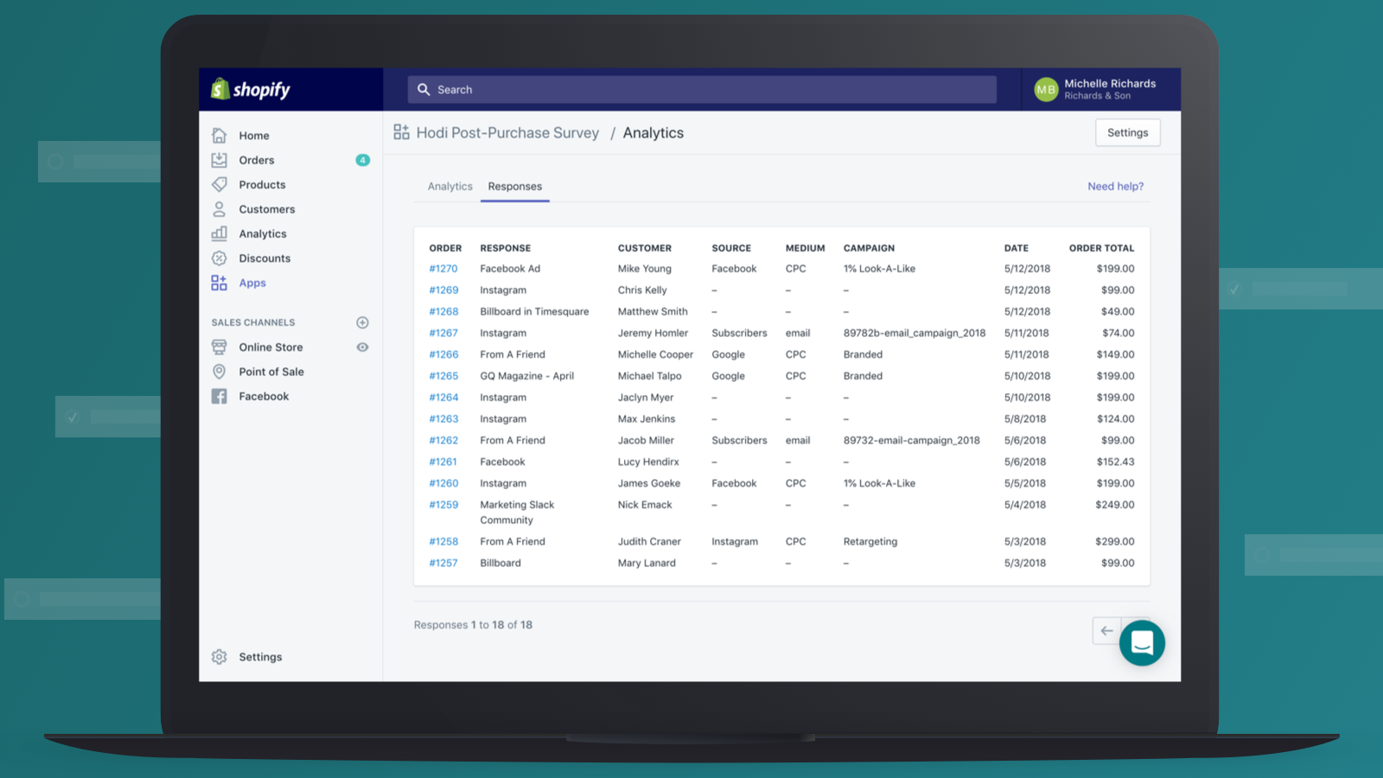Click the RESPONSE column header
This screenshot has height=778, width=1383.
[506, 248]
